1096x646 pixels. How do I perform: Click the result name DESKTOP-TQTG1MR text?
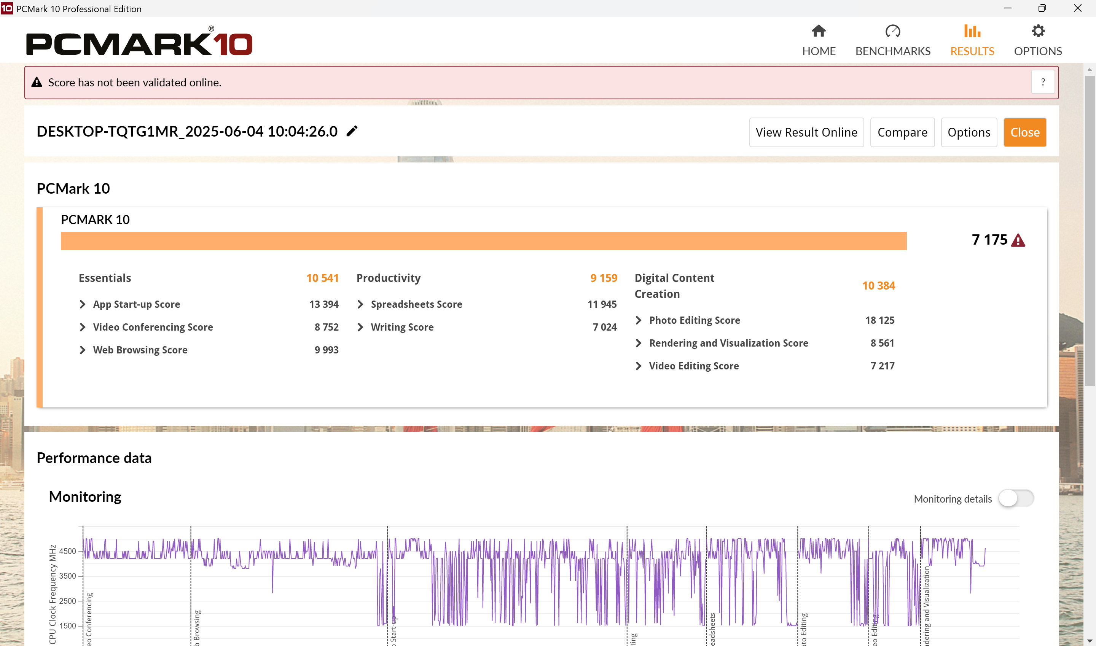[x=187, y=132]
